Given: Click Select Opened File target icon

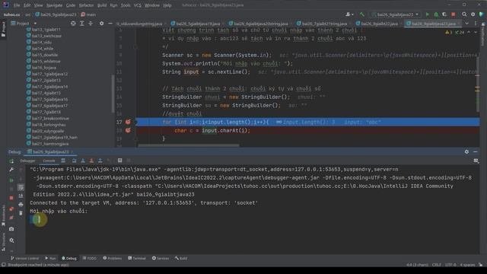Looking at the screenshot, I should (73, 24).
